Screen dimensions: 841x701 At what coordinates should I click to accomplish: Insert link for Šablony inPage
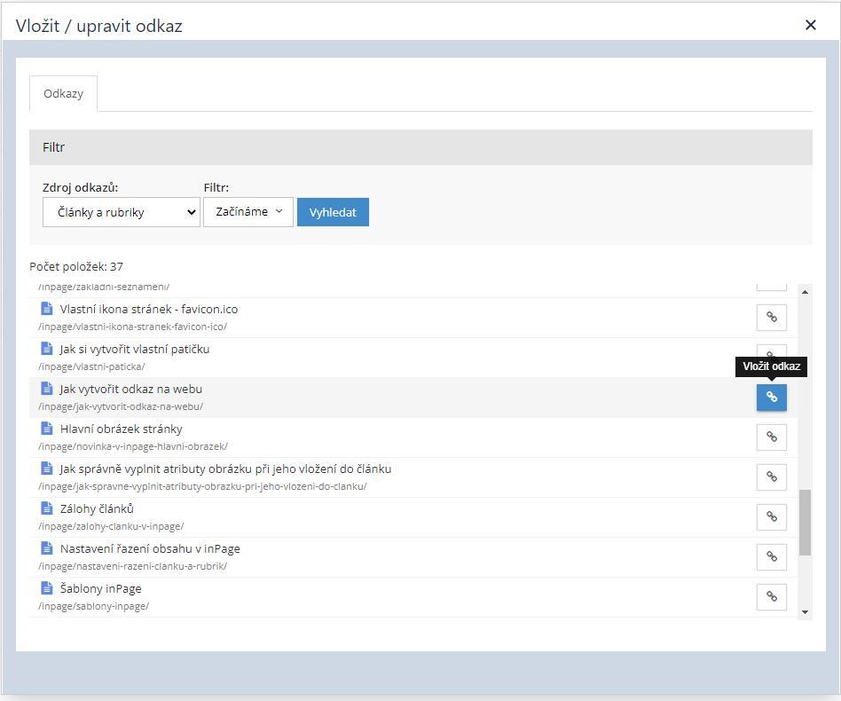771,597
